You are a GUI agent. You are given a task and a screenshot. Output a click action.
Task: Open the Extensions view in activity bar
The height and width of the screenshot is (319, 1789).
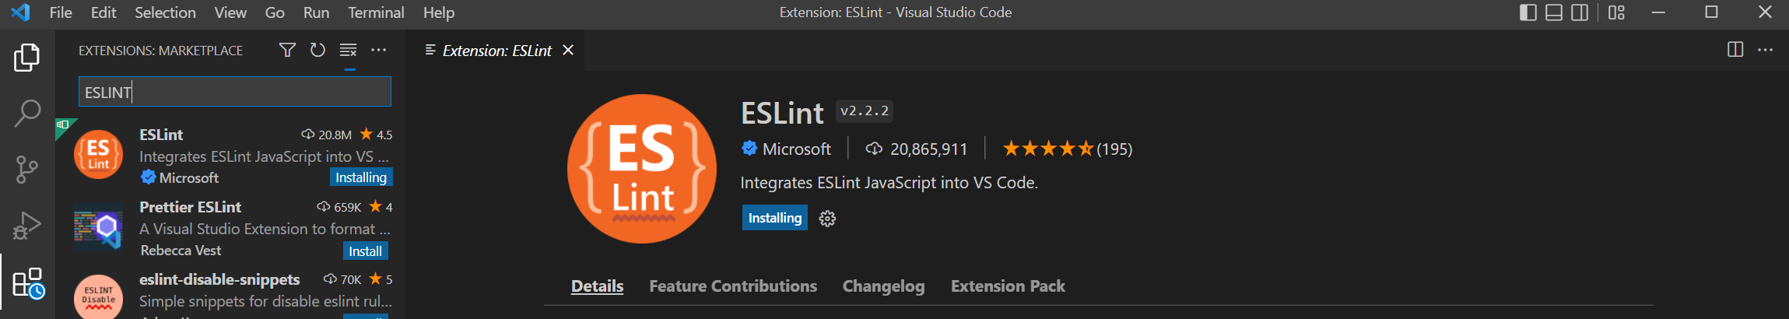[29, 283]
